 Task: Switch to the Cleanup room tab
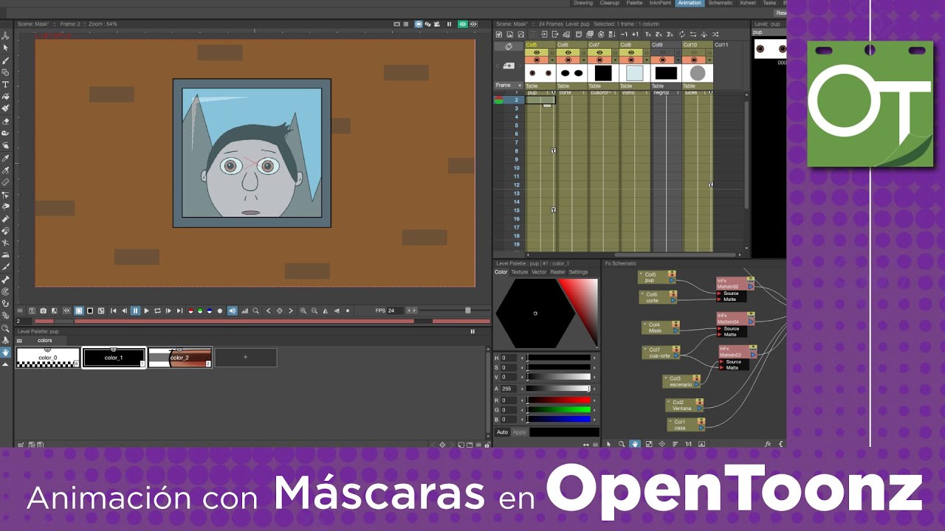[610, 3]
